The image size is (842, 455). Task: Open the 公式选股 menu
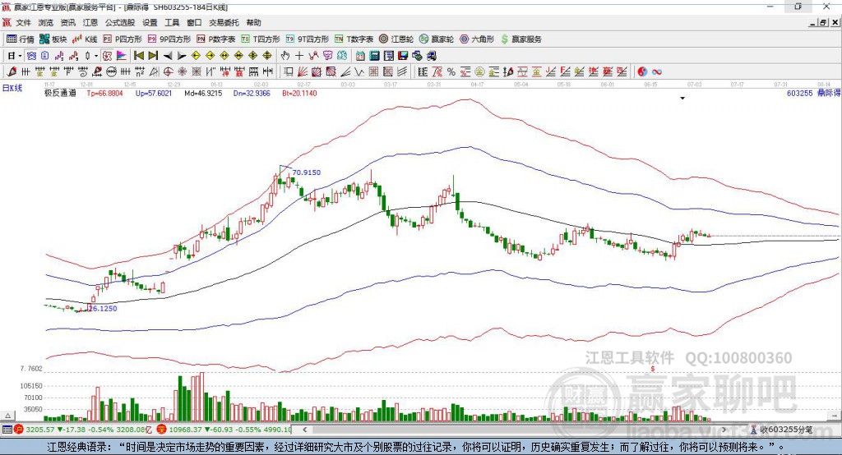click(x=120, y=22)
